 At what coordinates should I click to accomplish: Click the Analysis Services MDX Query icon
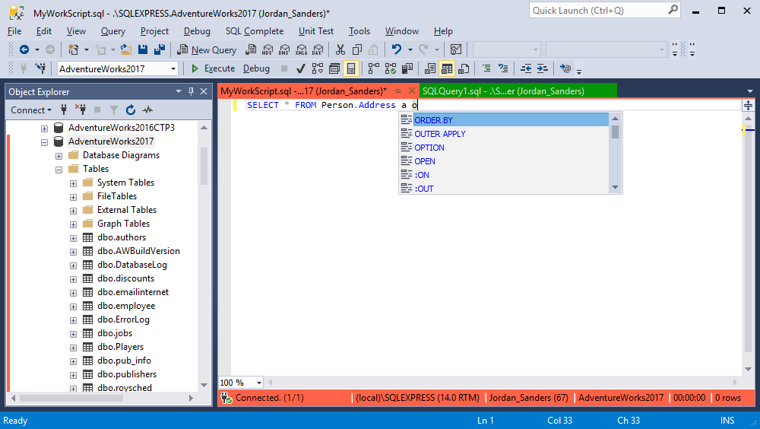click(x=267, y=49)
